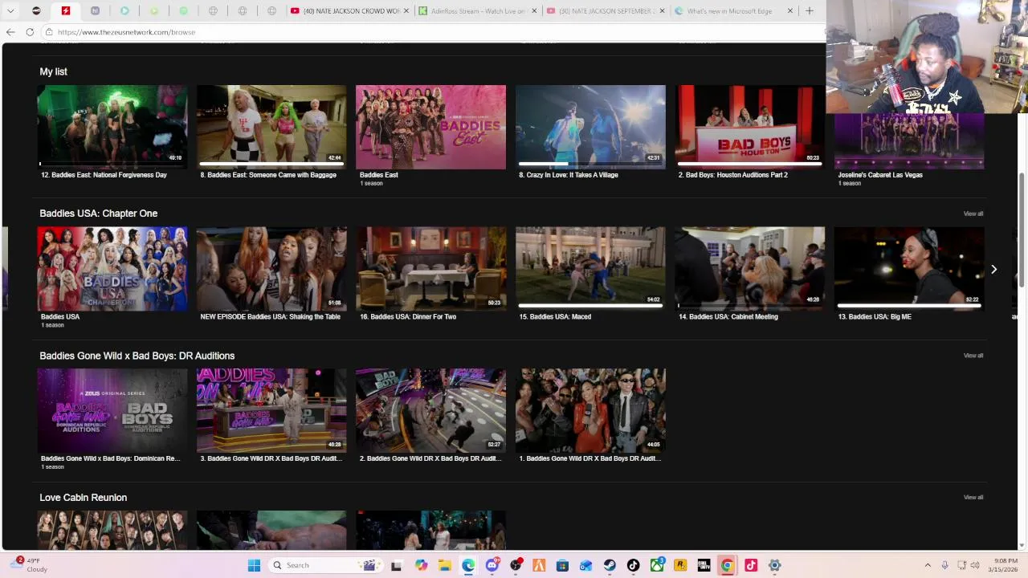This screenshot has height=578, width=1028.
Task: Expand the hidden system tray icons
Action: coord(928,565)
